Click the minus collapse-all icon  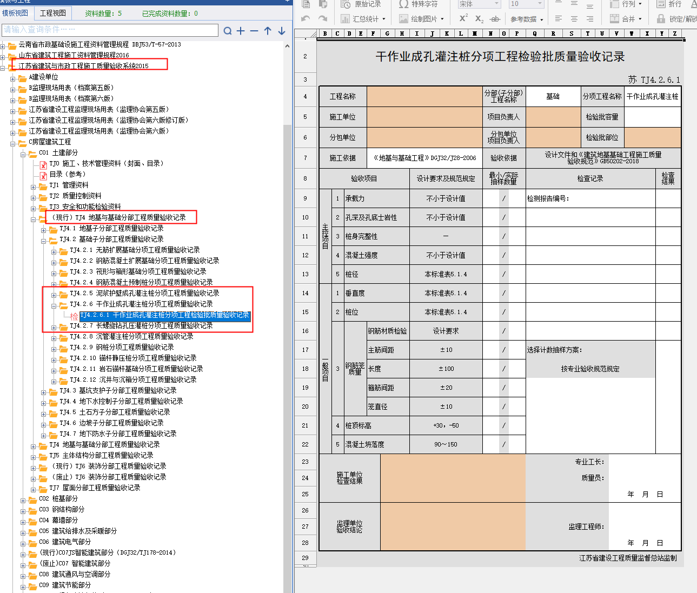pos(254,31)
